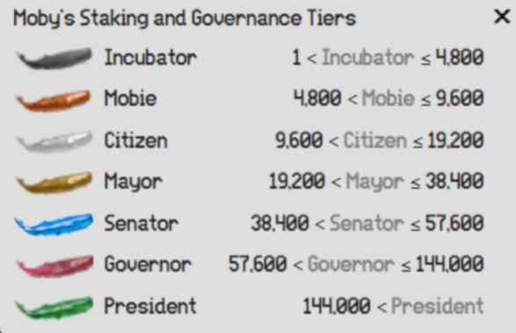
Task: Select the President tier name label
Action: point(150,306)
